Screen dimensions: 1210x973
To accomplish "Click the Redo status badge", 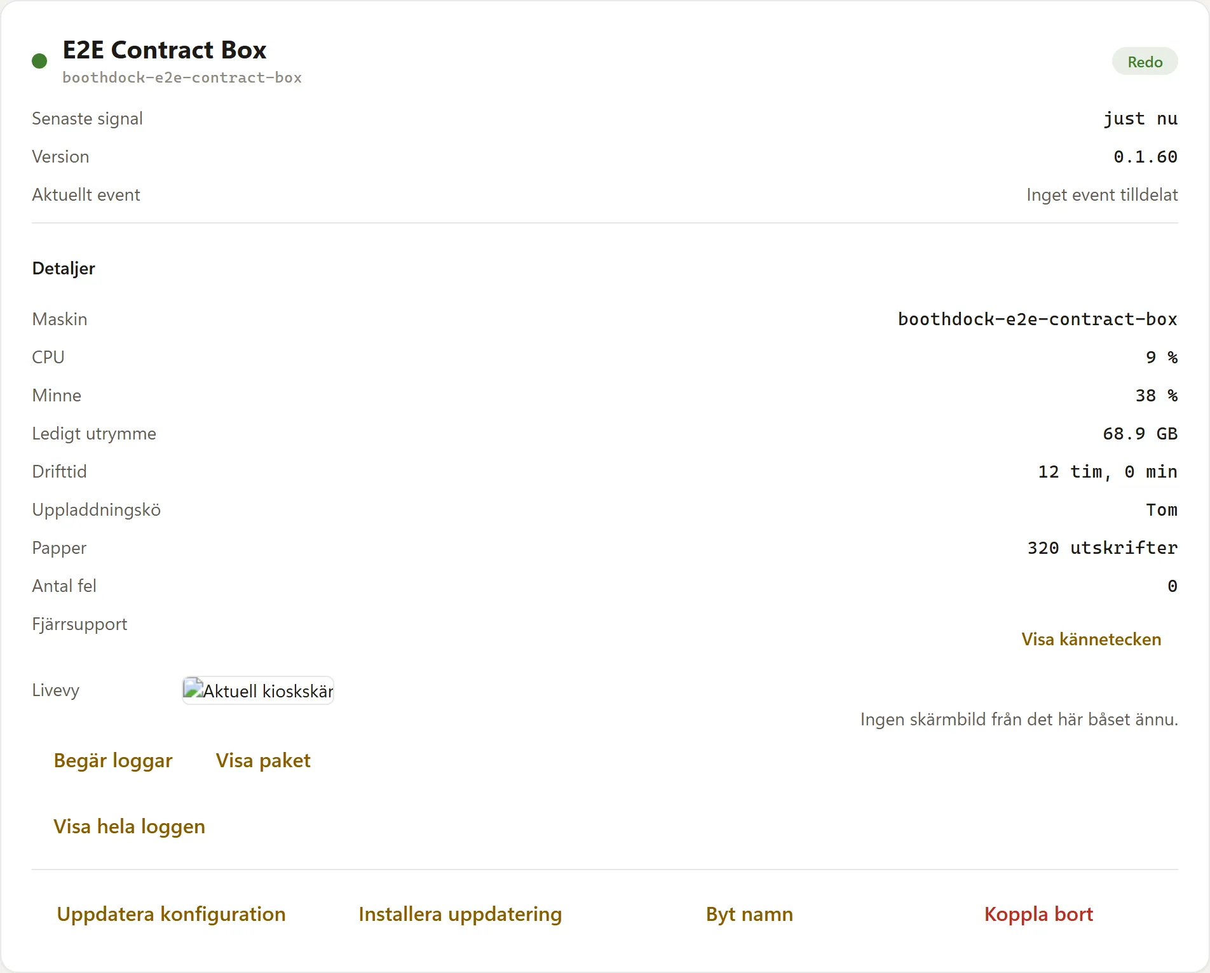I will coord(1145,62).
